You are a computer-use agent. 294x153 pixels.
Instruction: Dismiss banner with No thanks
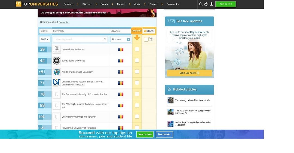(x=164, y=134)
